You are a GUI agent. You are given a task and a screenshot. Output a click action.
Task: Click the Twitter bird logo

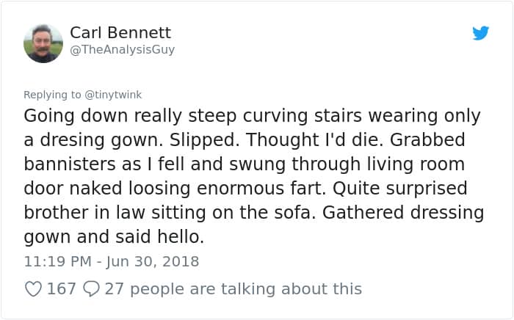coord(481,33)
